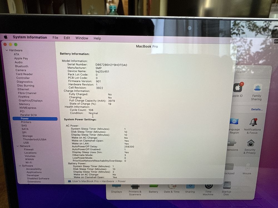Open the Edit menu
Image resolution: width=278 pixels, height=208 pixels.
pyautogui.click(x=67, y=38)
